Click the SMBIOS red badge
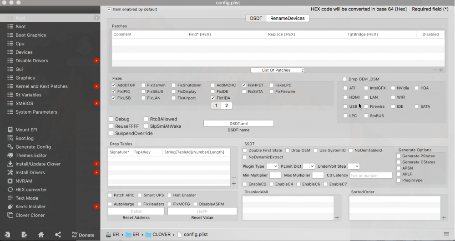The height and width of the screenshot is (241, 455). 96,103
